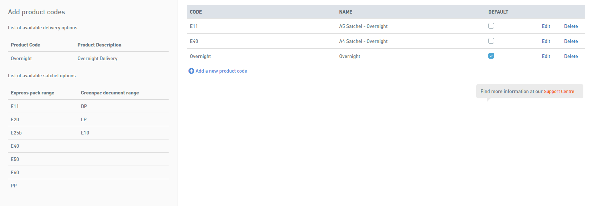Screen dimensions: 593x206
Task: Delete the E11 product code
Action: [571, 26]
